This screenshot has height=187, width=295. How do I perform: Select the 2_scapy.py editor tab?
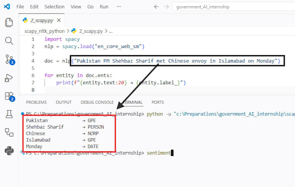42,20
